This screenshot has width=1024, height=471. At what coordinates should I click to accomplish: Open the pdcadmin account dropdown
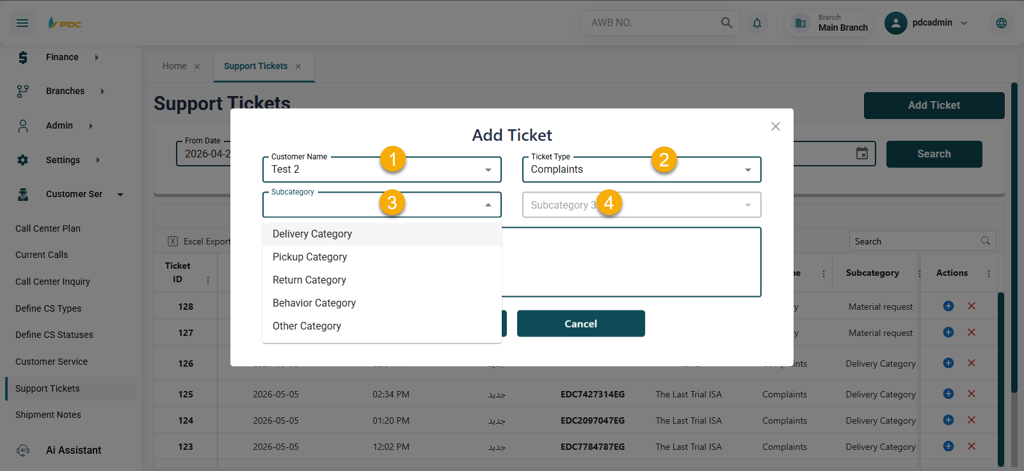pyautogui.click(x=964, y=23)
